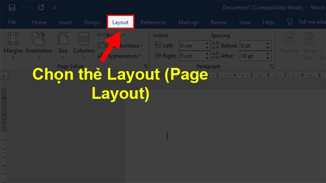The image size is (326, 183).
Task: Open the Margins menu
Action: coord(13,46)
